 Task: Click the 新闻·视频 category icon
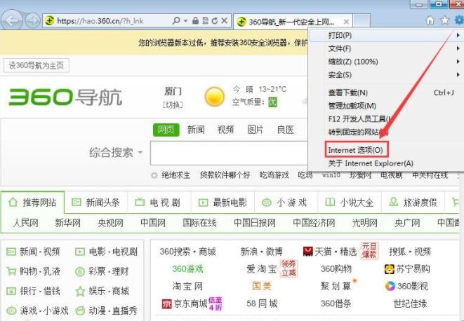pyautogui.click(x=11, y=252)
